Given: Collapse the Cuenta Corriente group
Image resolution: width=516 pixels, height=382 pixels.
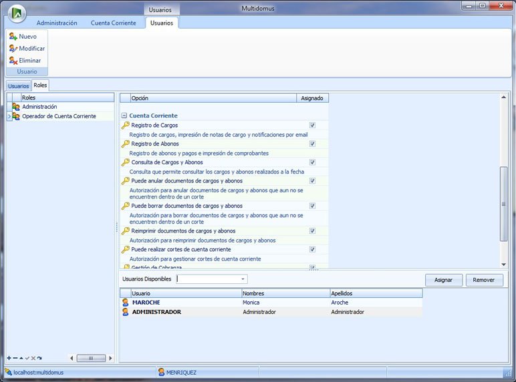Looking at the screenshot, I should click(124, 116).
